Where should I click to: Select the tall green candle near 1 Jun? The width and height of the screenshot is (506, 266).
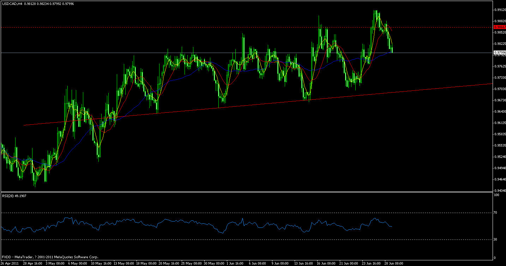point(243,42)
